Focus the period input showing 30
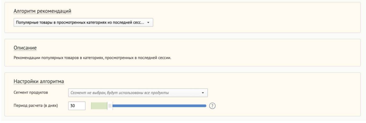 [x=77, y=106]
